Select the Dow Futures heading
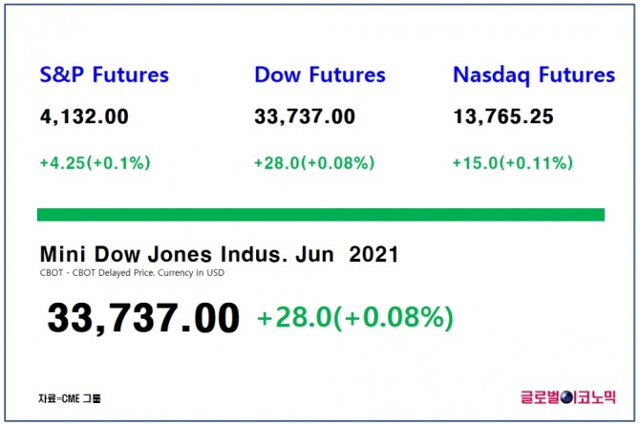The width and height of the screenshot is (640, 426). [320, 75]
